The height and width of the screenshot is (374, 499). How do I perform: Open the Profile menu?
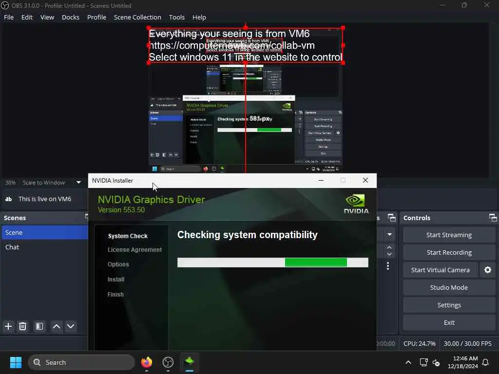pyautogui.click(x=96, y=17)
